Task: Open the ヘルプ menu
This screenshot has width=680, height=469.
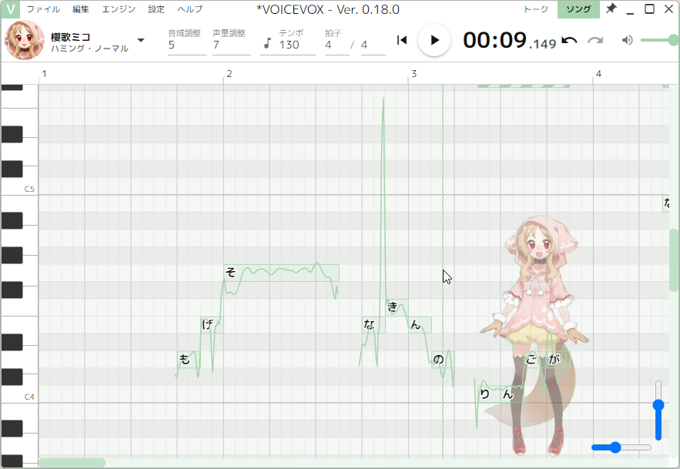Action: pos(190,9)
